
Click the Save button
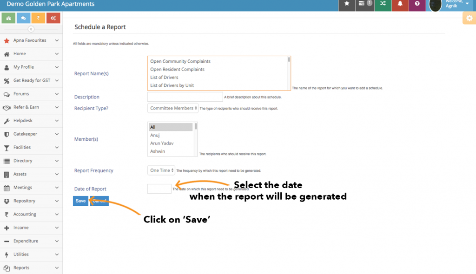pyautogui.click(x=80, y=201)
